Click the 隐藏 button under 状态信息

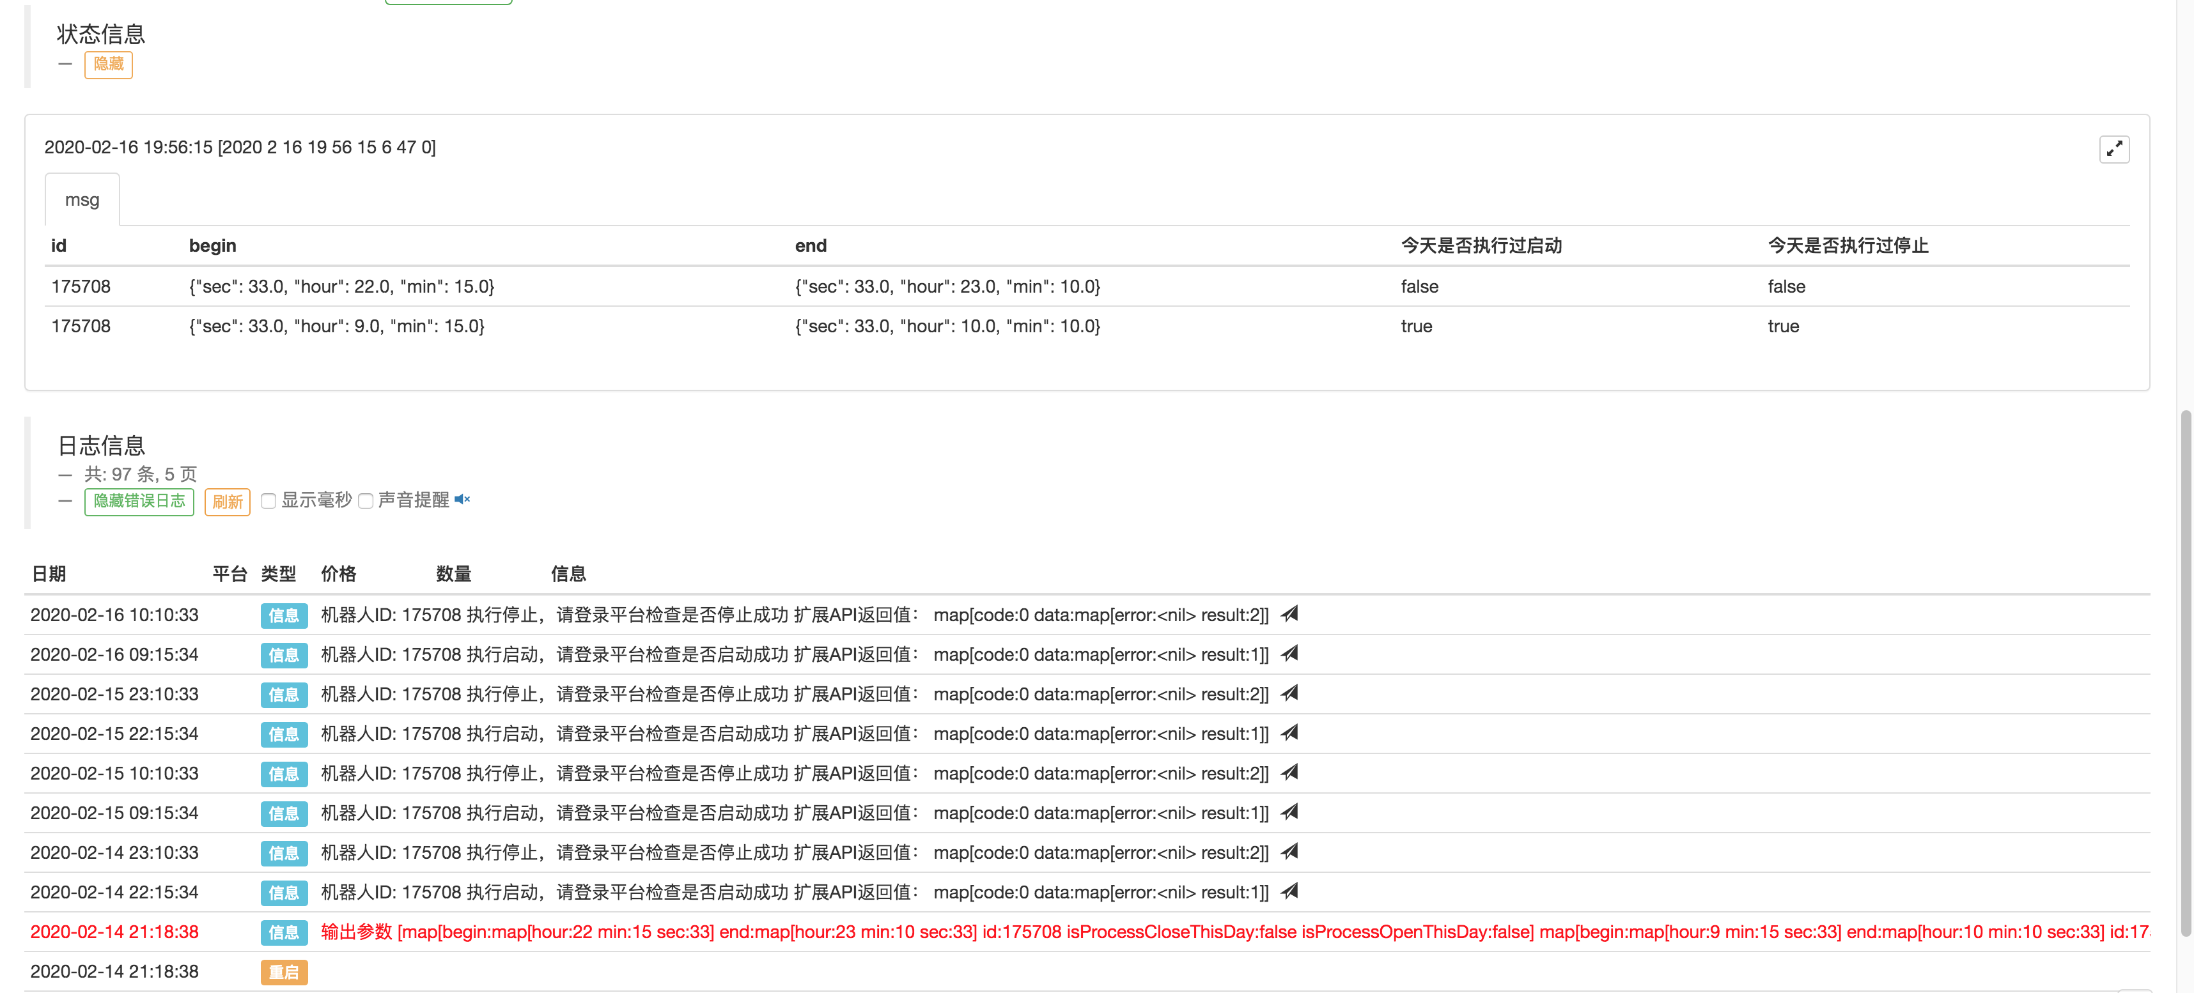[x=108, y=65]
